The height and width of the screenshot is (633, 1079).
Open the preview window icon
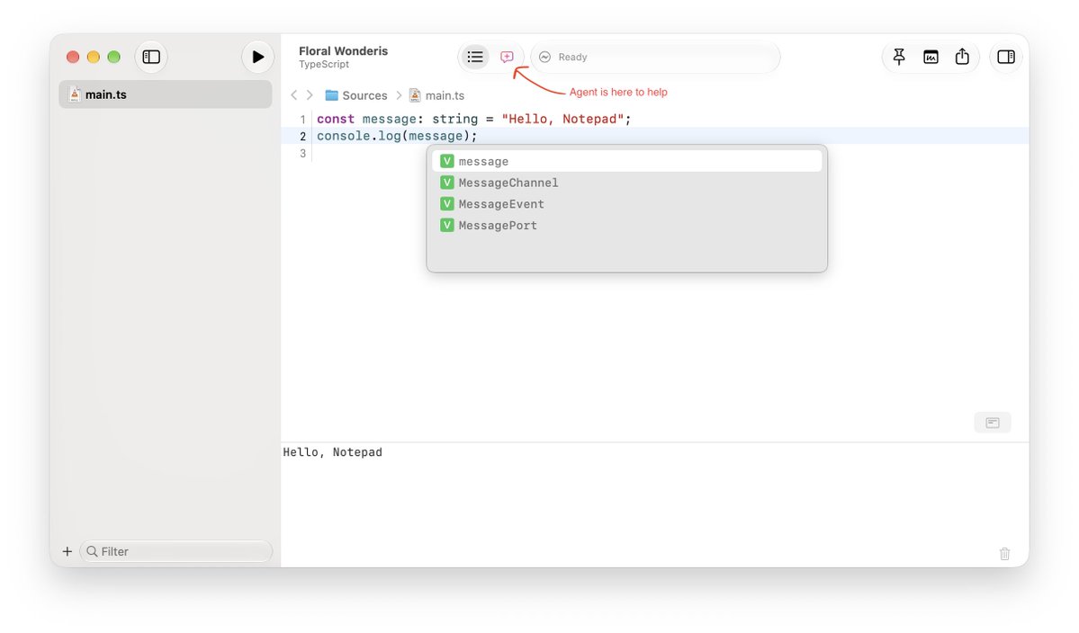[931, 57]
